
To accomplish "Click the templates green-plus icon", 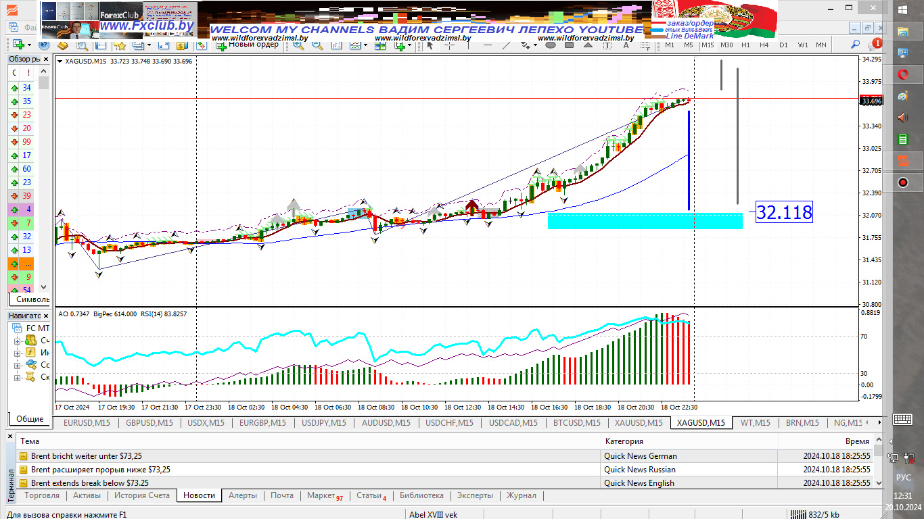I will 400,45.
